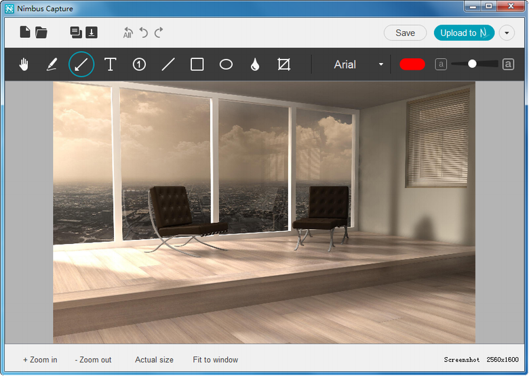Screen dimensions: 529x376
Task: Click Fit to window
Action: tap(215, 360)
